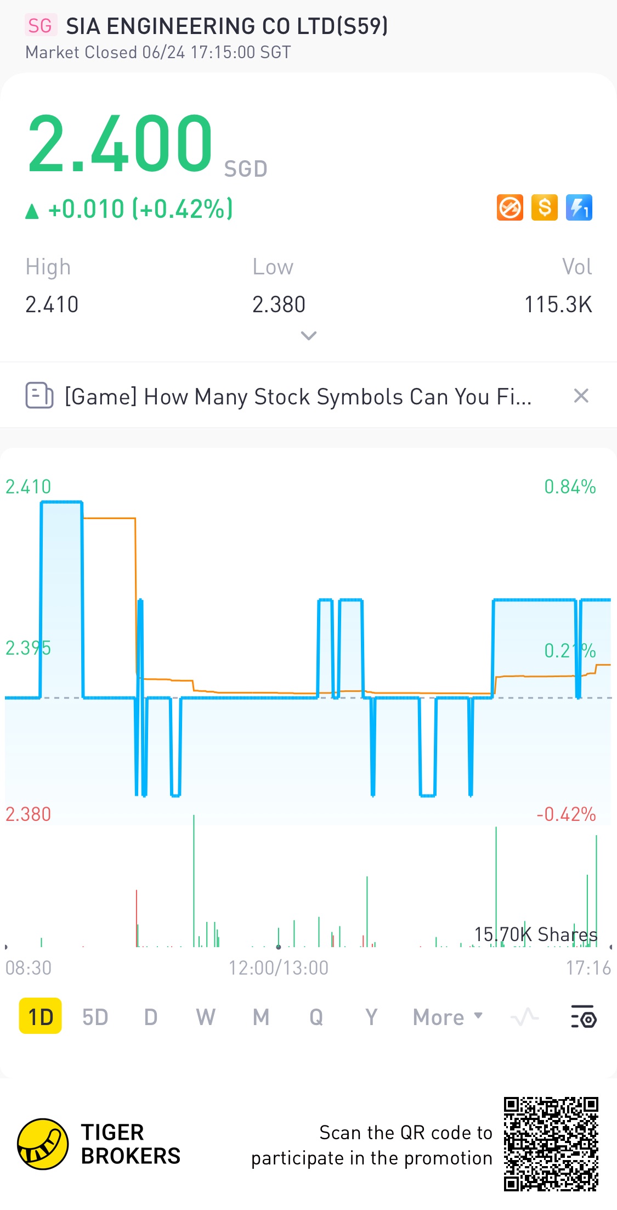This screenshot has height=1210, width=617.
Task: Tap the SG market tag
Action: [40, 26]
